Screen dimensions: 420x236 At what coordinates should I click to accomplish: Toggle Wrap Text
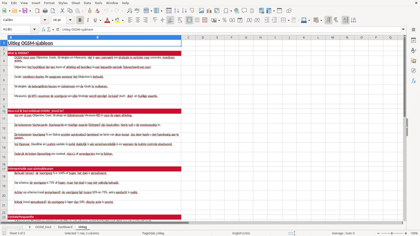tap(180, 20)
